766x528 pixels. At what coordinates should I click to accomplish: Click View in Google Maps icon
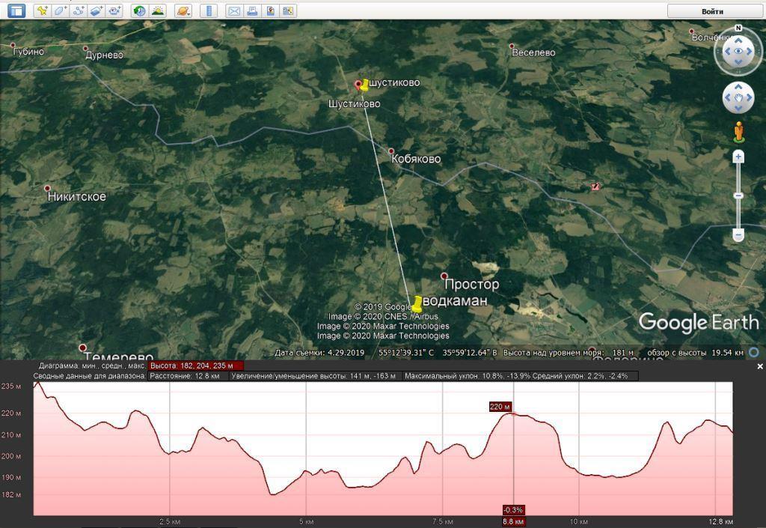[x=288, y=10]
